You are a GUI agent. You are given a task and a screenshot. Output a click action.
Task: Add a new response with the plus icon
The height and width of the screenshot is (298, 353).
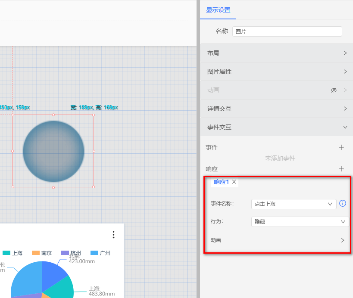click(x=341, y=169)
